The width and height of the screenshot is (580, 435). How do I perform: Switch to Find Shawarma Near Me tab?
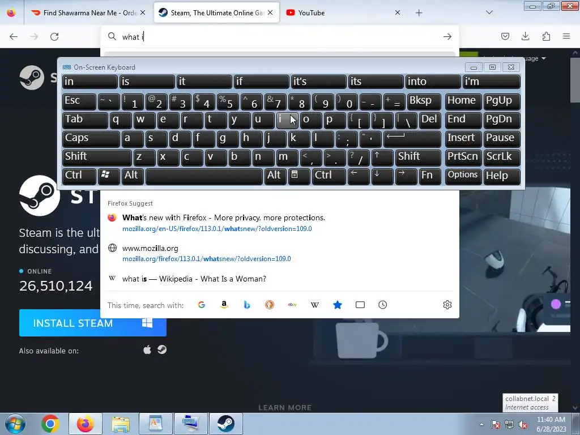point(89,13)
